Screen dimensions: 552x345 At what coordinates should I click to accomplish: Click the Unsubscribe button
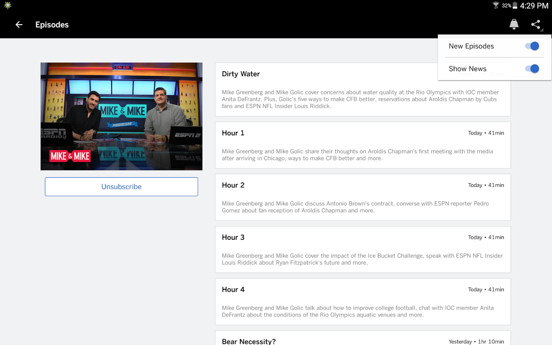pyautogui.click(x=121, y=186)
